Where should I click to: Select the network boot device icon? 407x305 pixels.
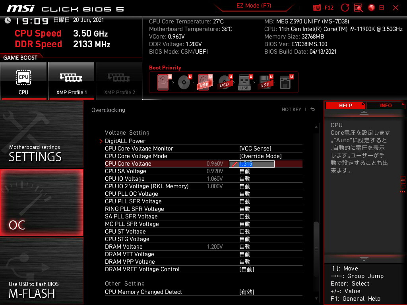click(286, 82)
